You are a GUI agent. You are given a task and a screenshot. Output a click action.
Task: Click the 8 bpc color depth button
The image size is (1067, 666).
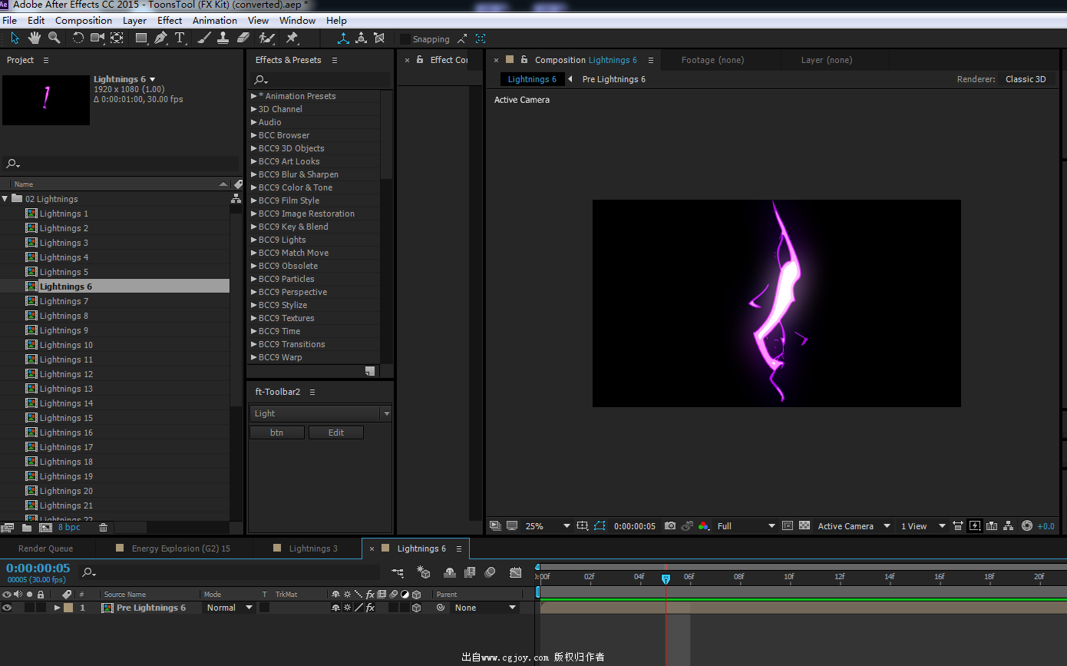(69, 528)
